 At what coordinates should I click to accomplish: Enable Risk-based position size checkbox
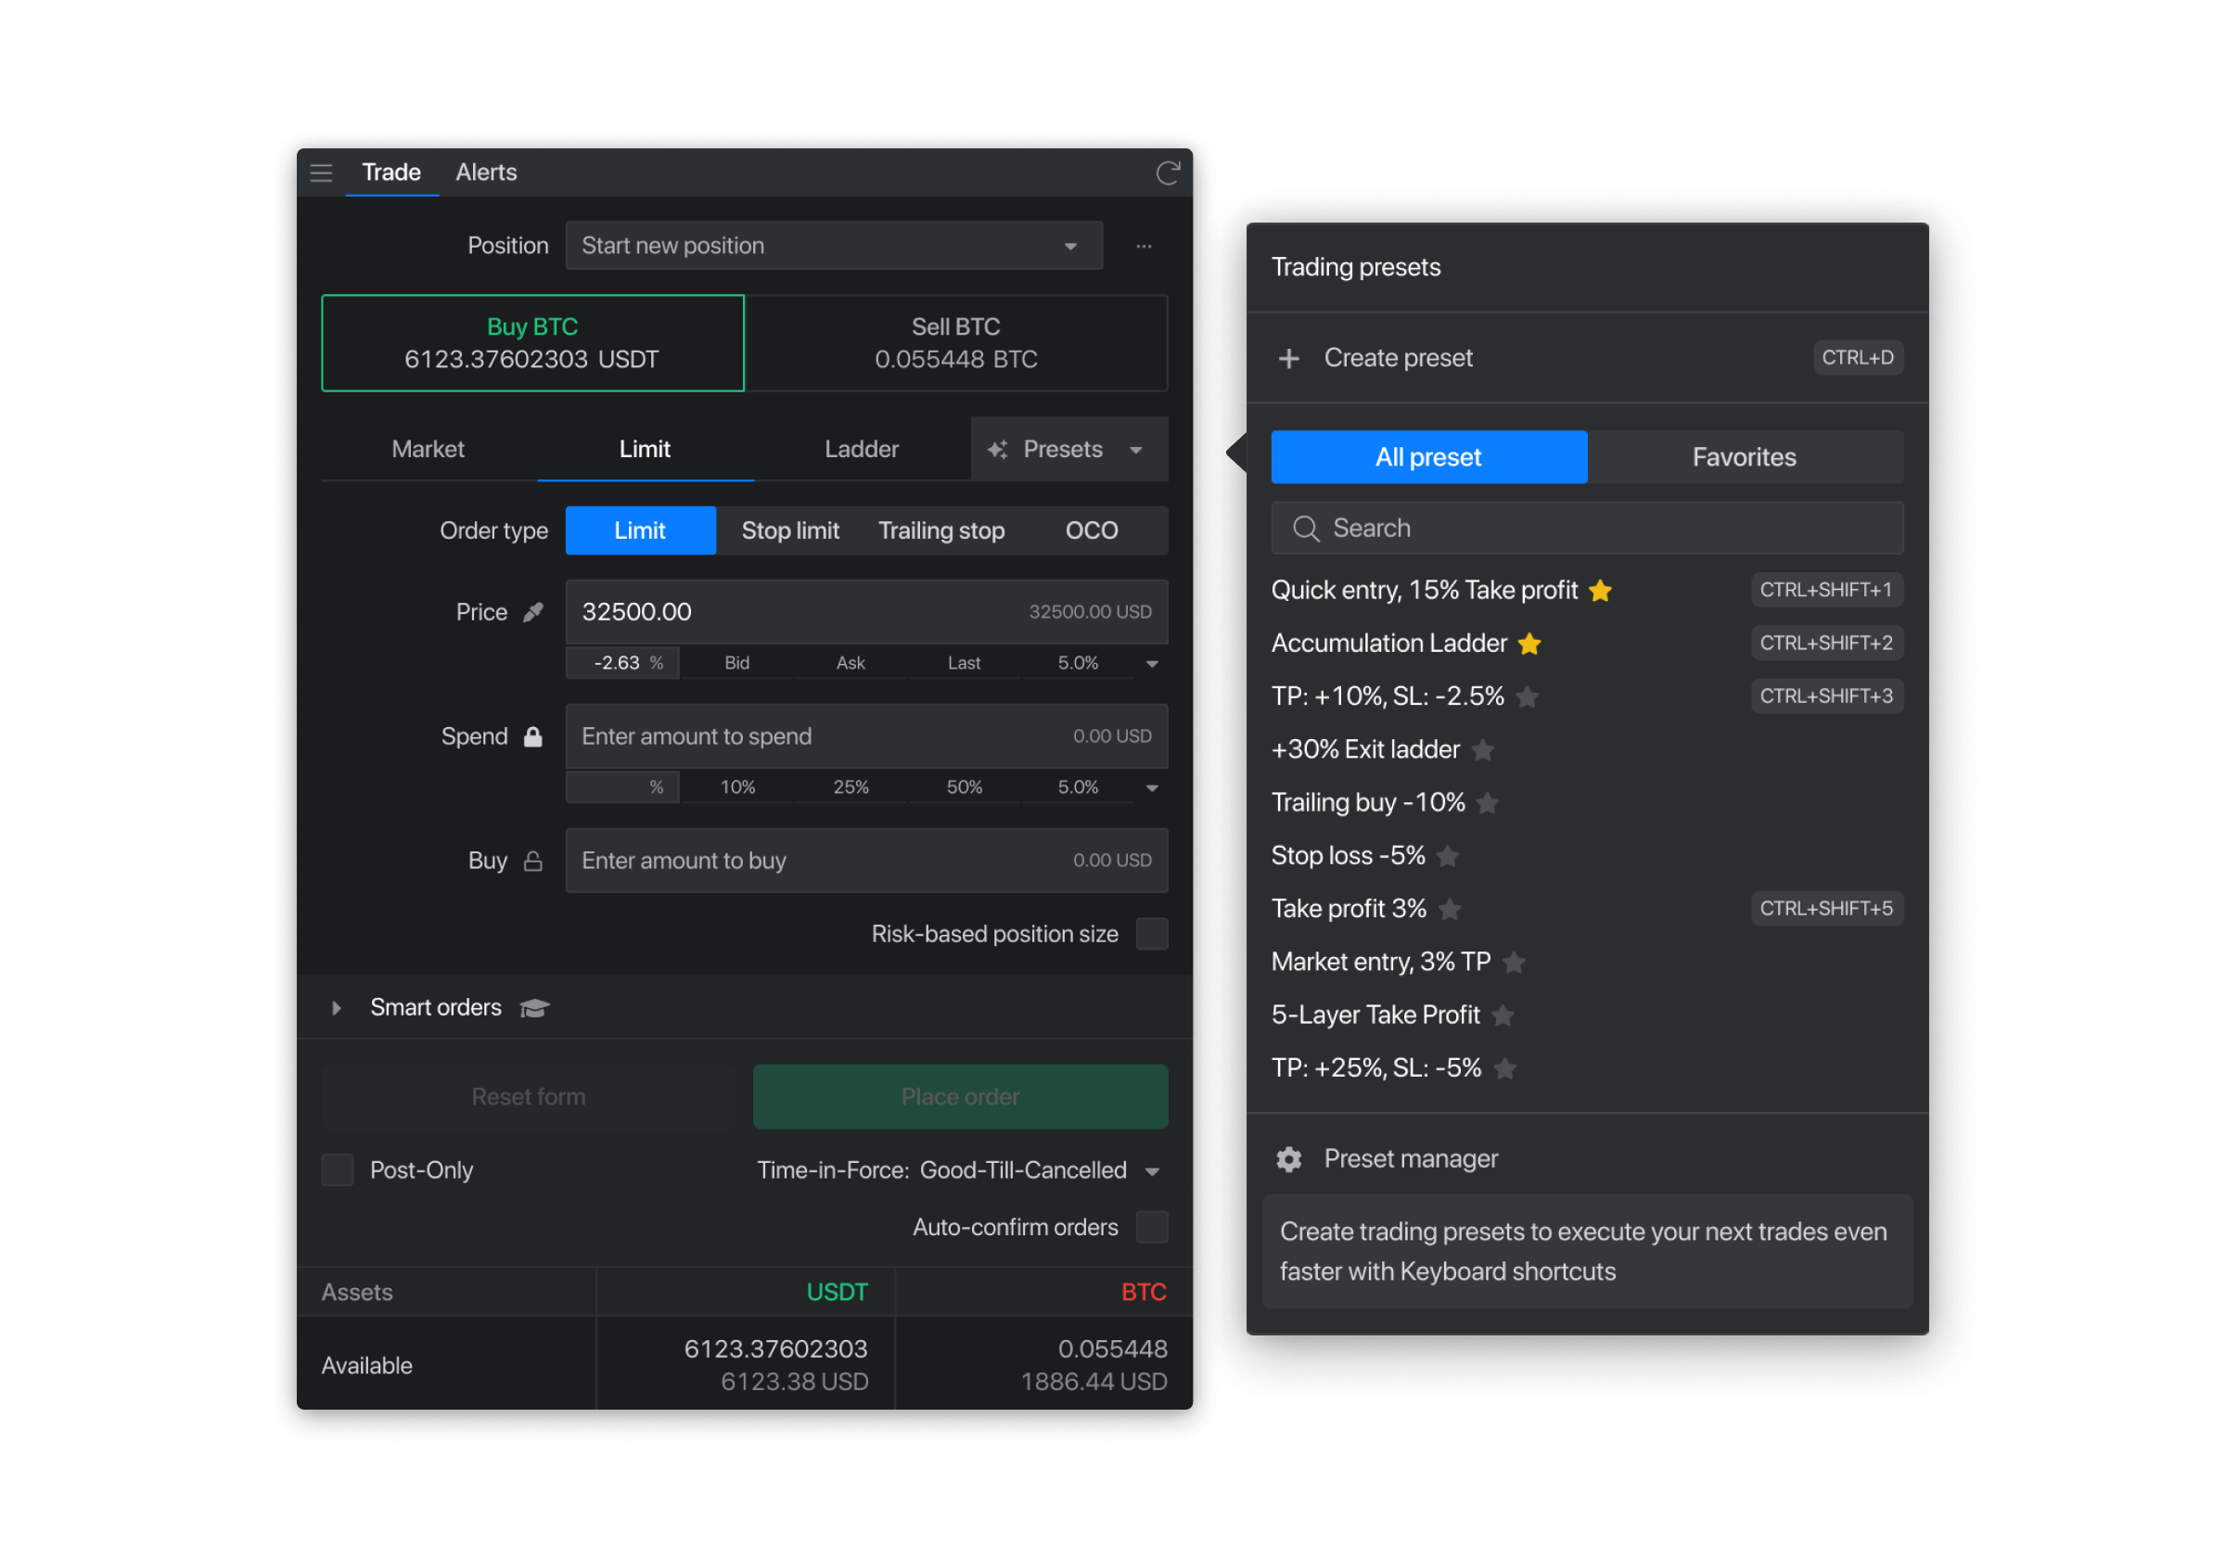point(1152,935)
